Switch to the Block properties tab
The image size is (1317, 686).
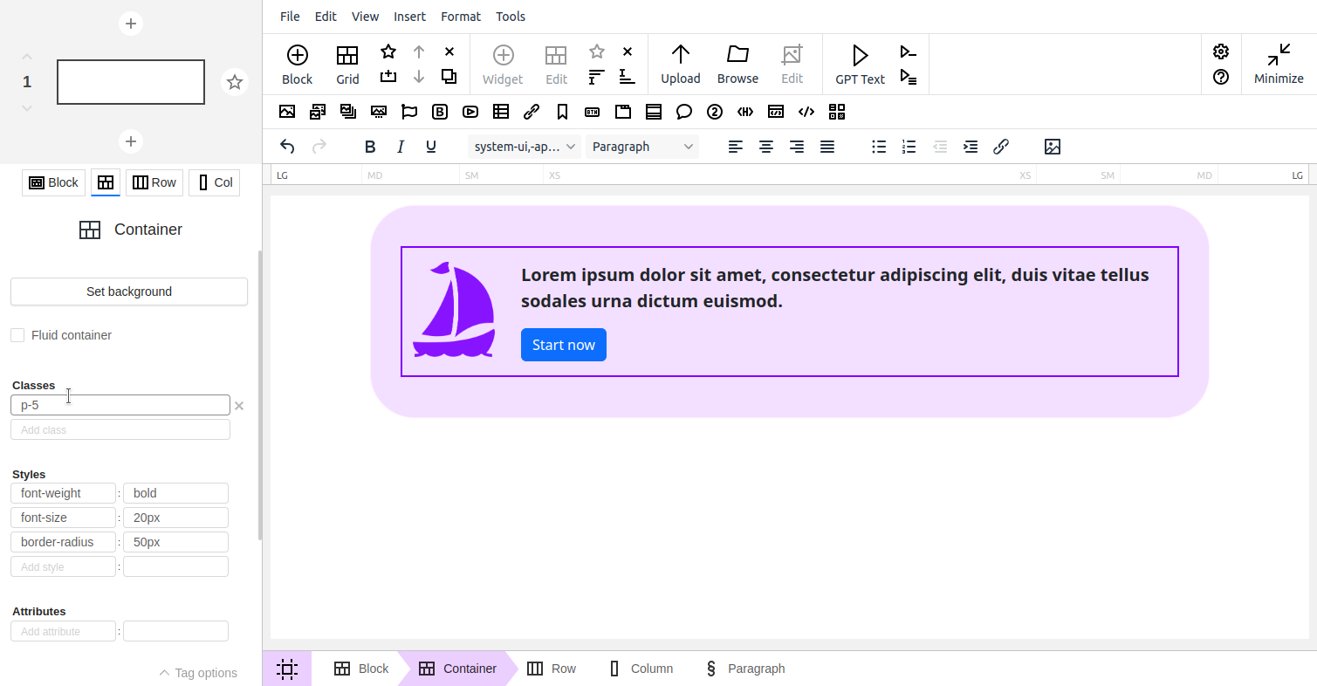pos(53,182)
